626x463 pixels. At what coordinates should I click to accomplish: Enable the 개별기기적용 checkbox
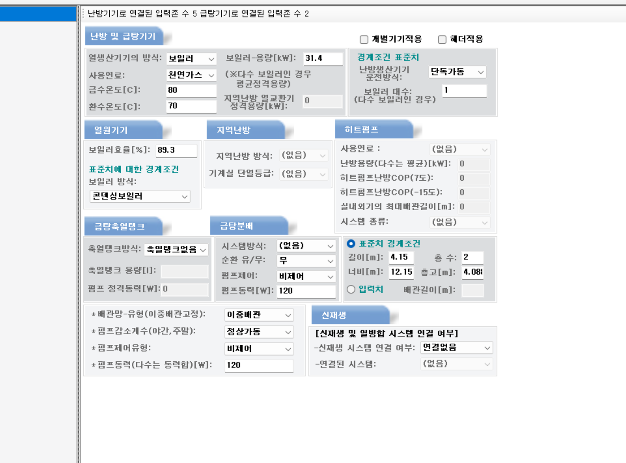tap(364, 40)
